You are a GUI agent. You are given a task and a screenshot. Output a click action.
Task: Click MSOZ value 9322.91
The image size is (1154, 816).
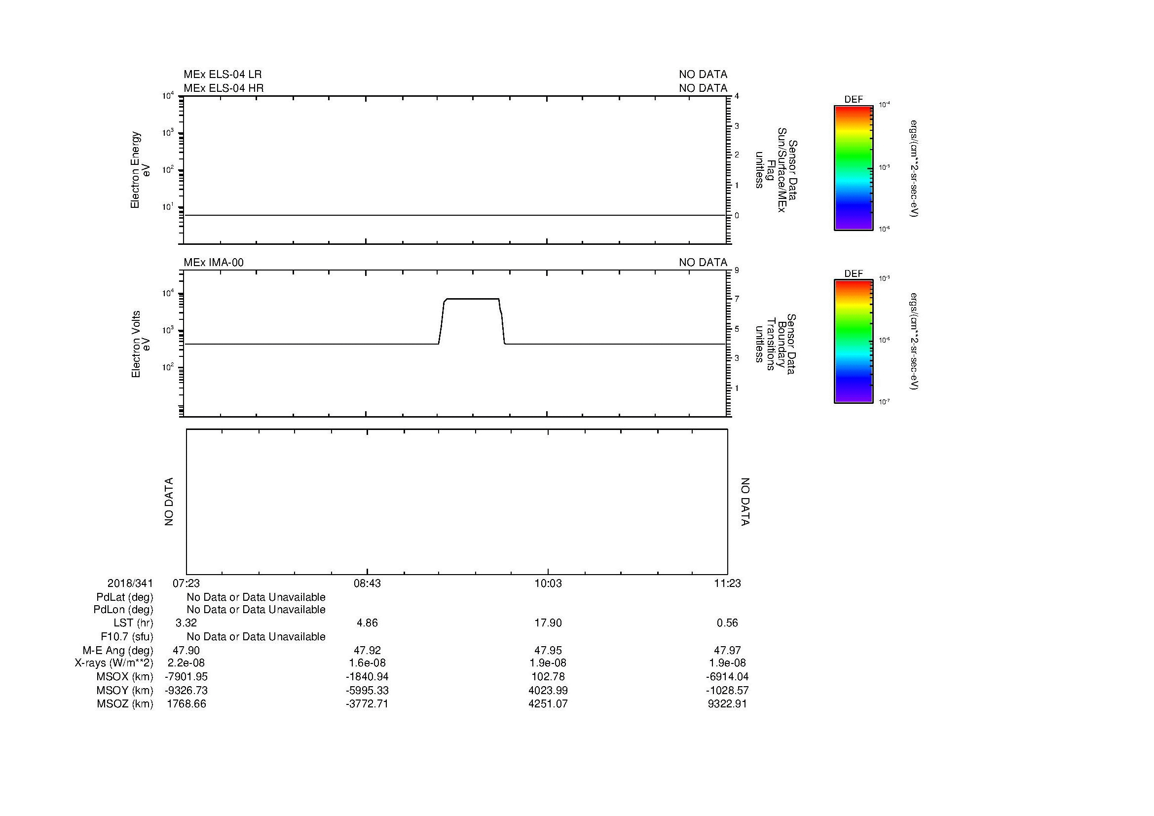pyautogui.click(x=727, y=704)
